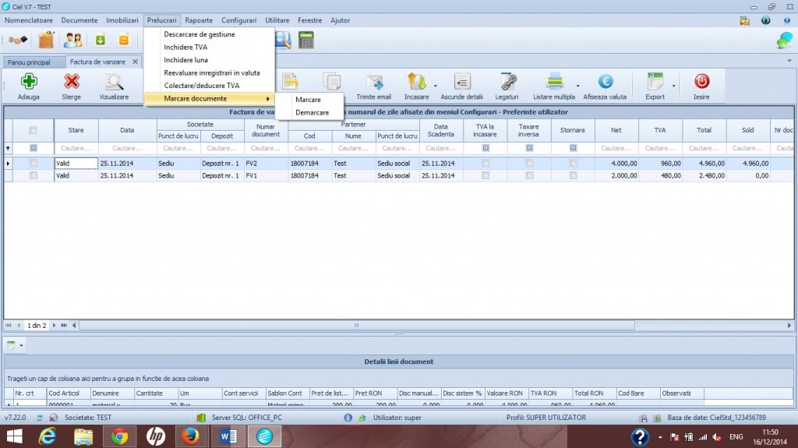Click Iesire red power icon
Viewport: 798px width, 448px height.
701,82
